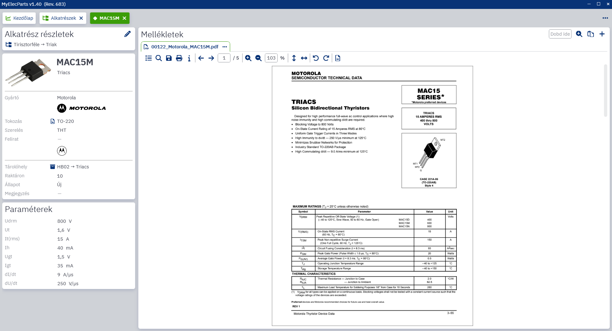Viewport: 612px width, 331px height.
Task: Zoom out of the PDF
Action: point(259,58)
